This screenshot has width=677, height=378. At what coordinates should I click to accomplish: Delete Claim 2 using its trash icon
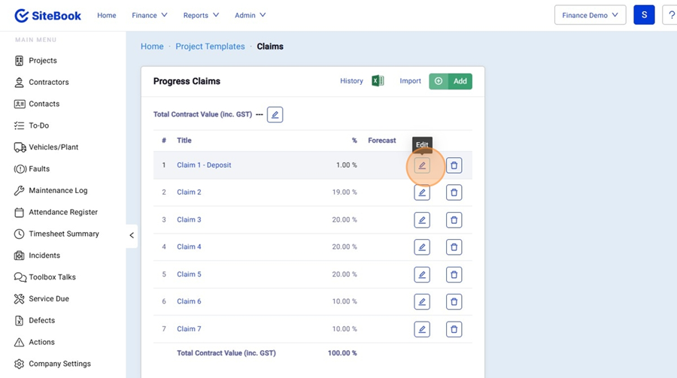click(454, 193)
